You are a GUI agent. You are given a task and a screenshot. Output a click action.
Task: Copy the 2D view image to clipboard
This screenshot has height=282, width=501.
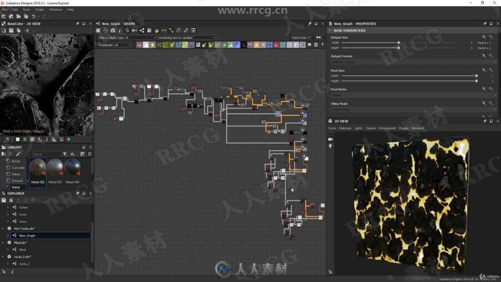(18, 30)
